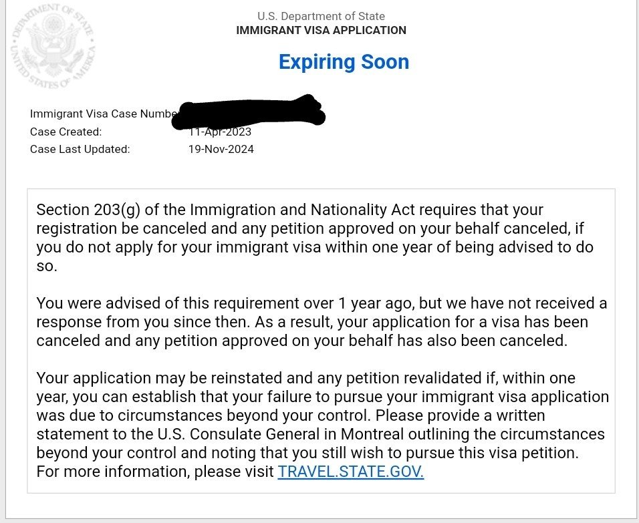Click the 11-Apr-2023 created date
Screen dimensions: 639x523
pyautogui.click(x=220, y=132)
